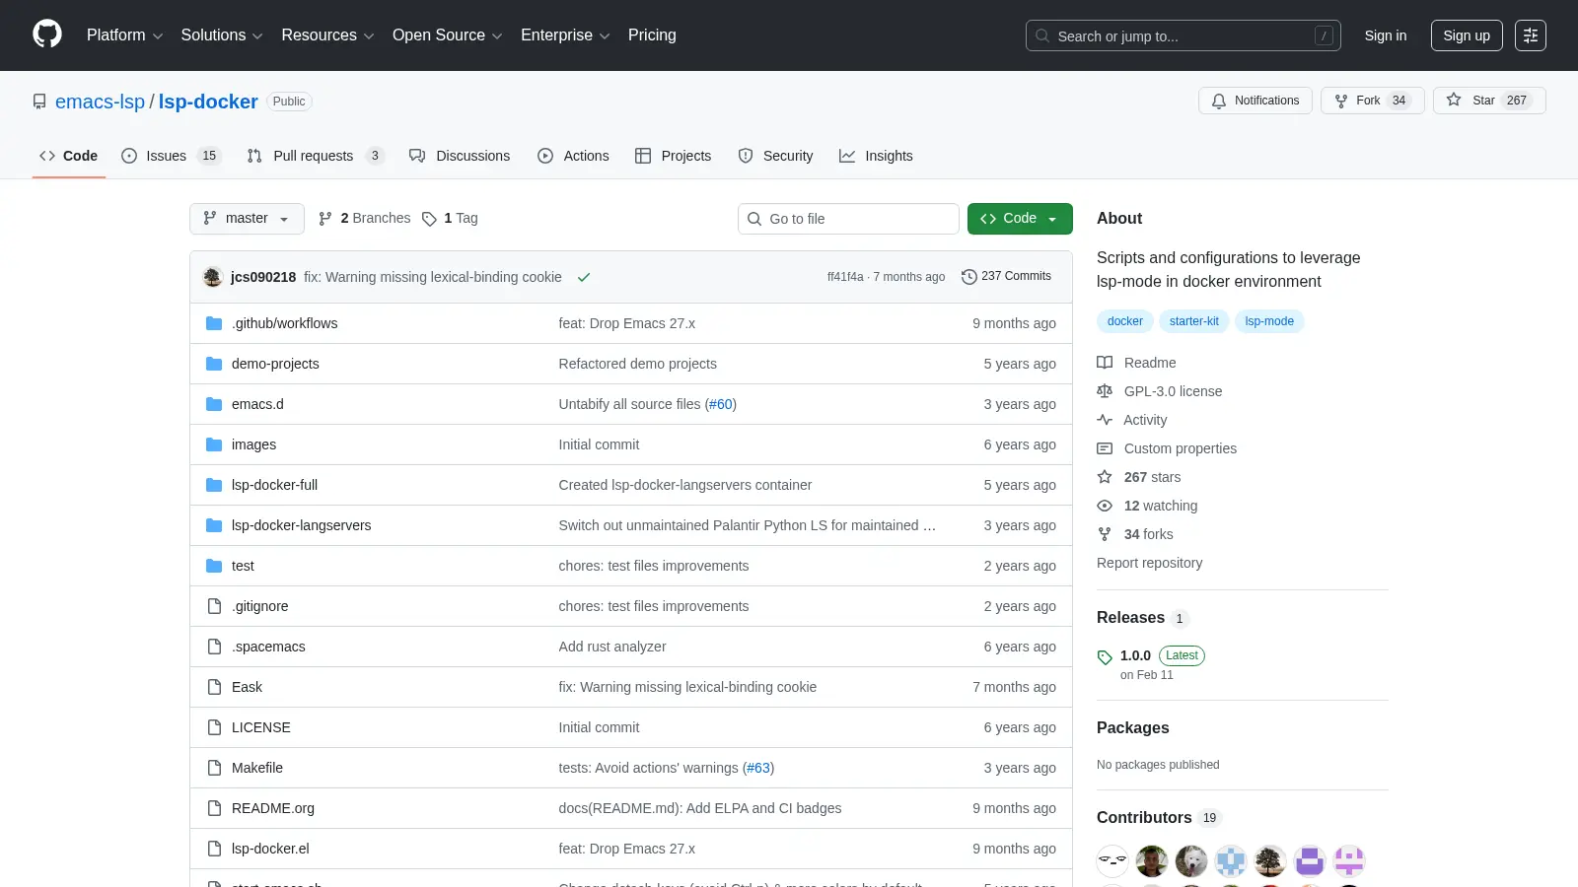The image size is (1578, 887).
Task: Click the folder icon for images
Action: pyautogui.click(x=214, y=444)
